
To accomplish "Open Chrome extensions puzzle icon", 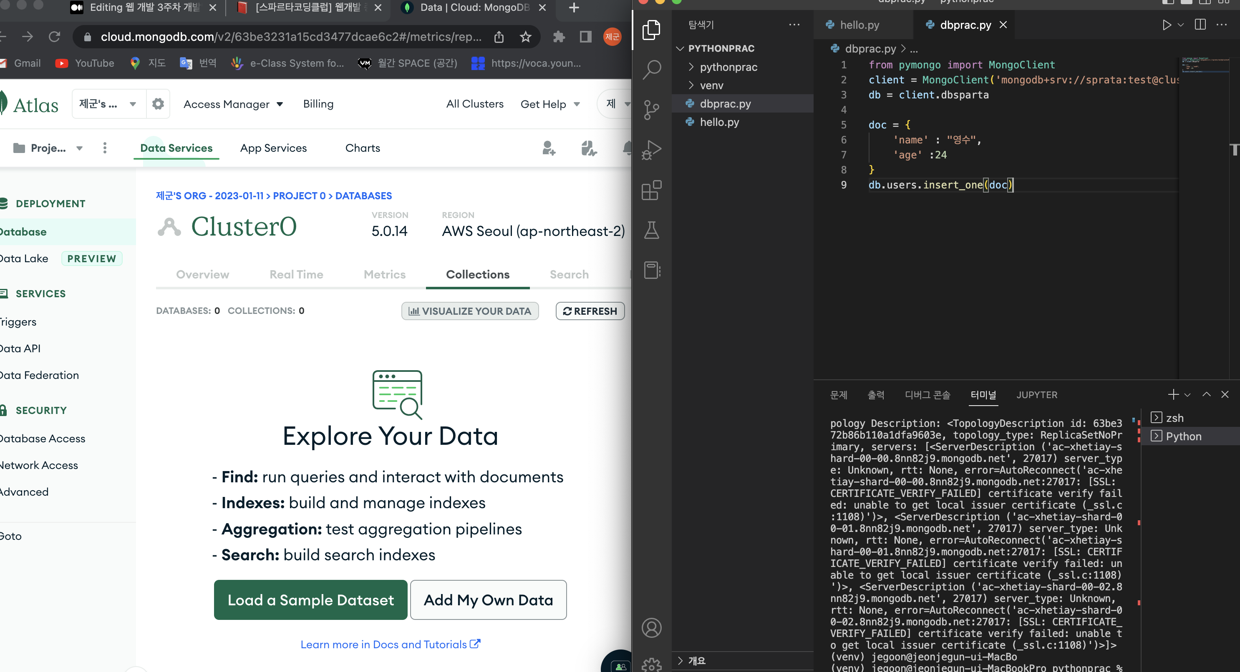I will tap(559, 37).
